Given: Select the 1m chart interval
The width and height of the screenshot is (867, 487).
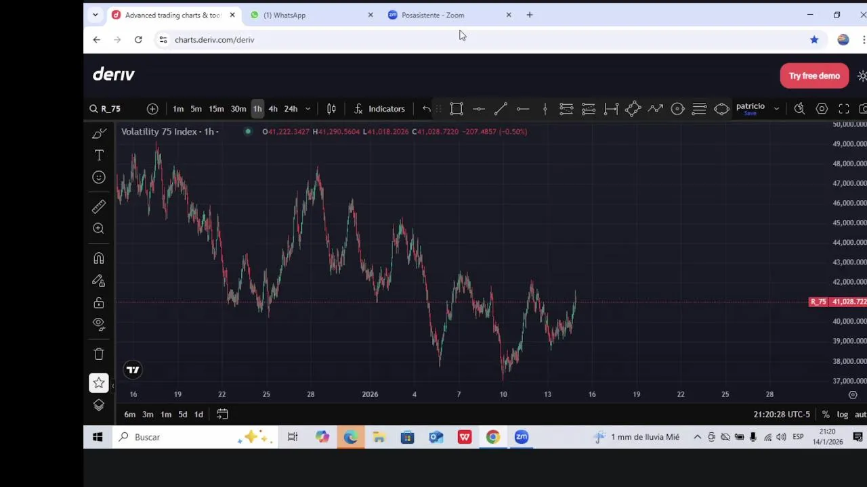Looking at the screenshot, I should (178, 109).
